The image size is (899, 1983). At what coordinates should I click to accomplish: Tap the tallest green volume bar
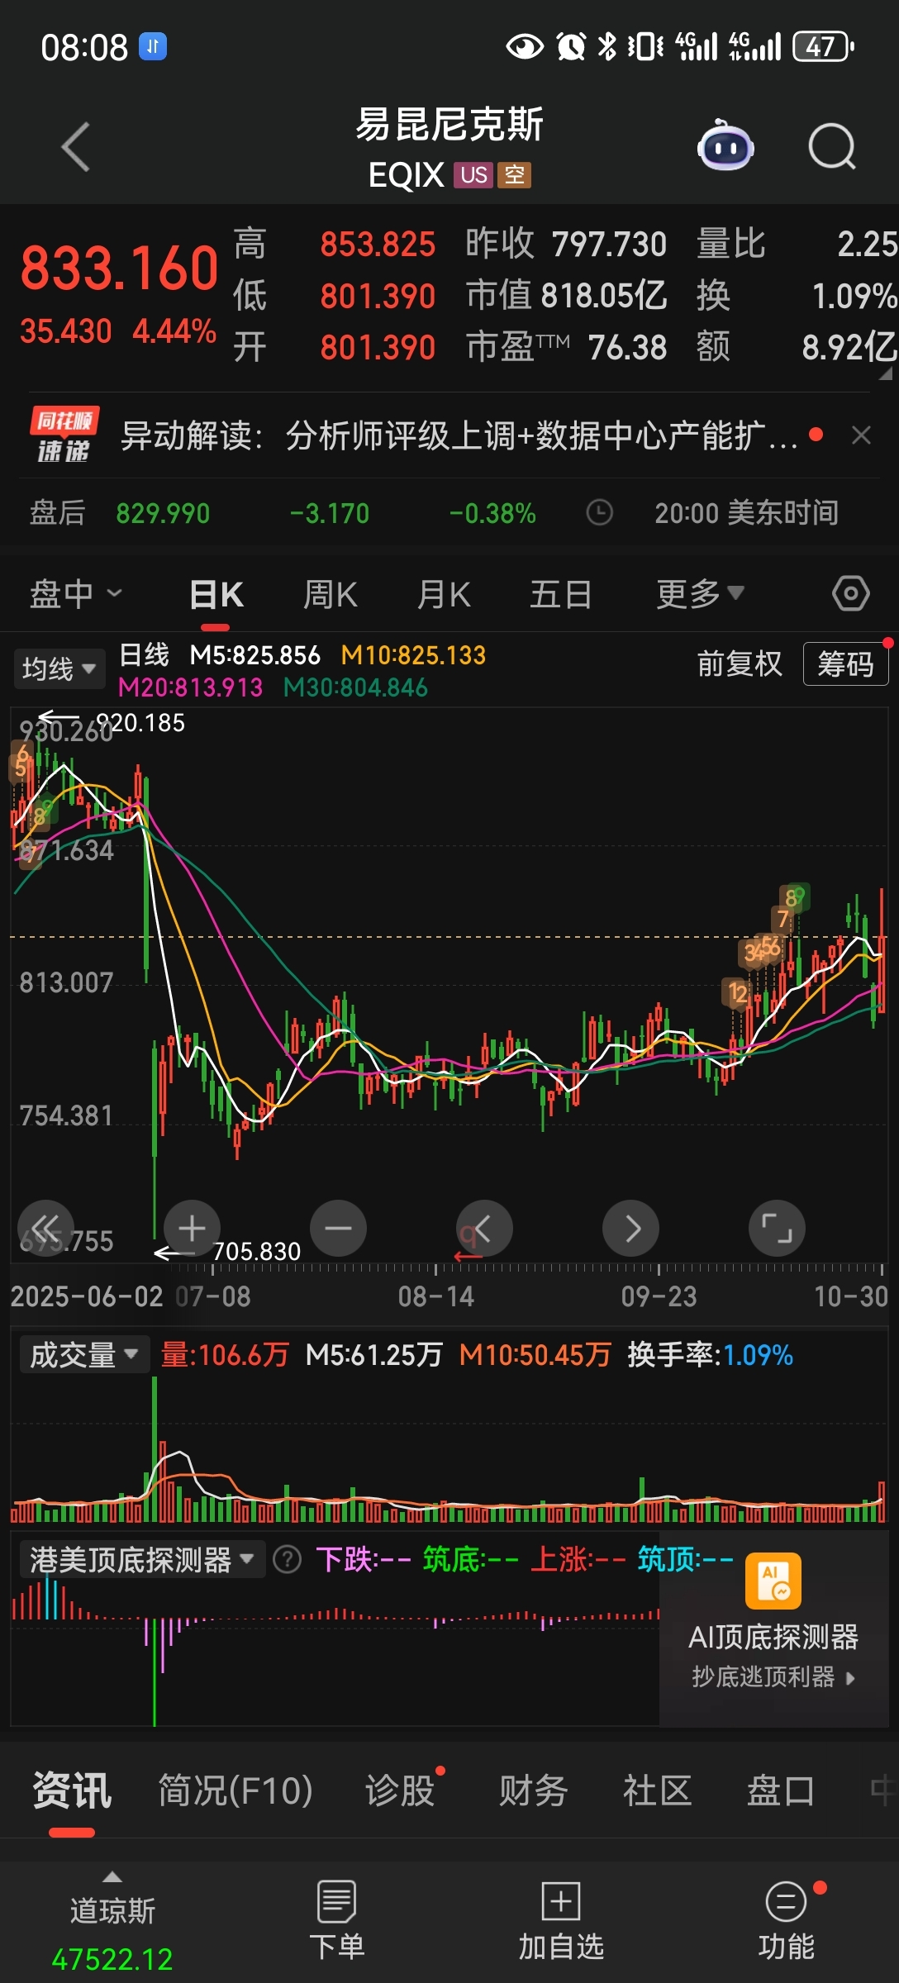(x=155, y=1449)
